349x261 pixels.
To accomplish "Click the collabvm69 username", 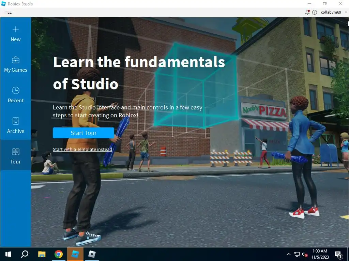I will [x=331, y=12].
